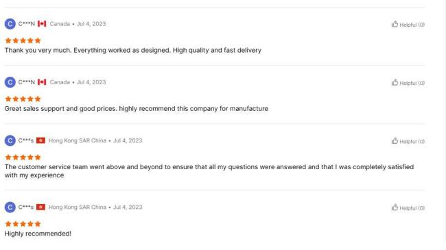
Task: Mark the good prices review as Helpful
Action: pos(408,83)
